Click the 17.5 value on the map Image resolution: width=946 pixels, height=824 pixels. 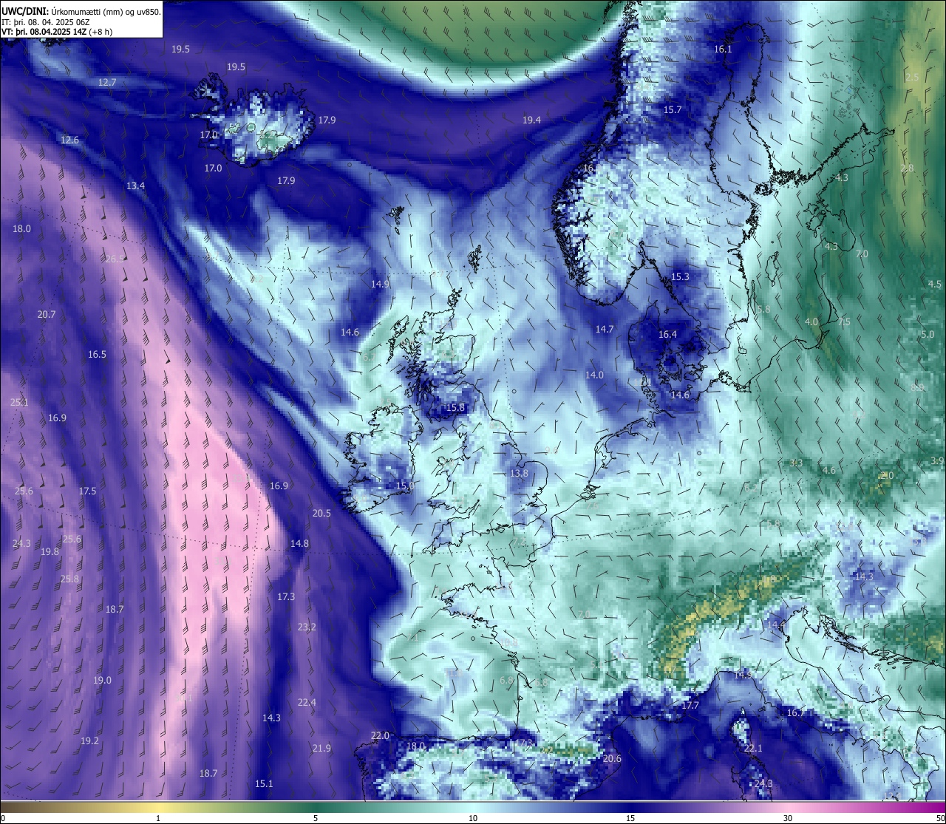click(x=87, y=491)
